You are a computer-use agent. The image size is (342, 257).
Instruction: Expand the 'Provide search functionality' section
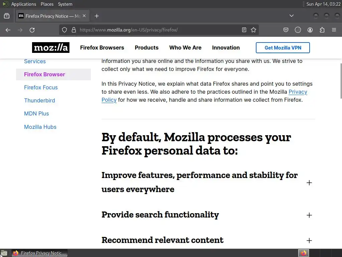click(309, 215)
